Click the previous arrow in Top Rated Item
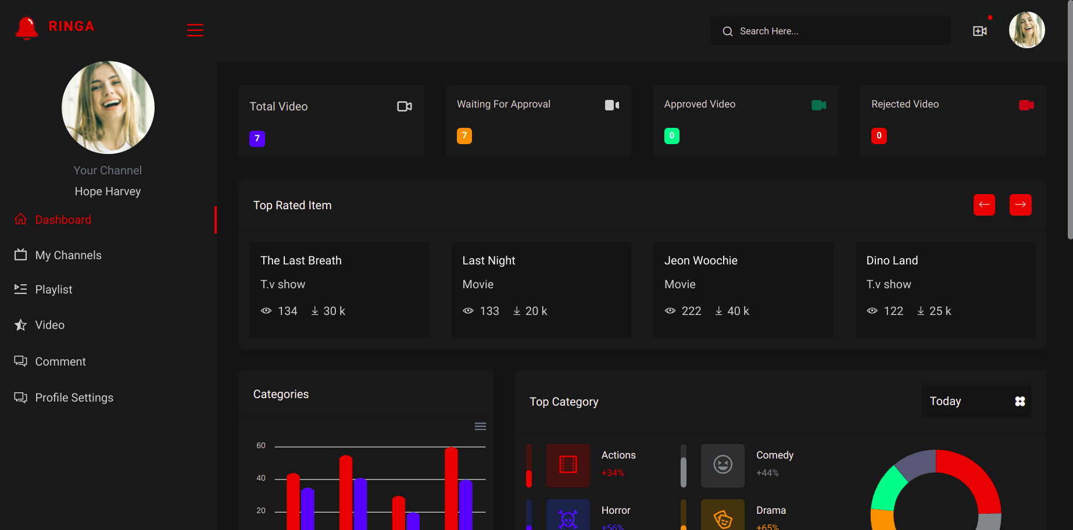This screenshot has height=530, width=1073. [x=984, y=205]
